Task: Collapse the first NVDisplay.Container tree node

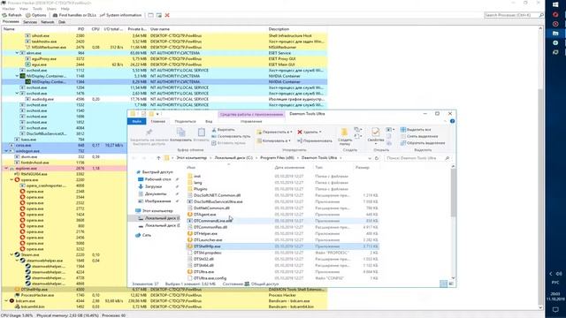Action: 17,76
